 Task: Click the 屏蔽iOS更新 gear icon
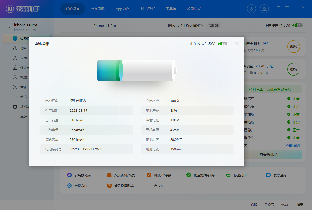pos(149,175)
